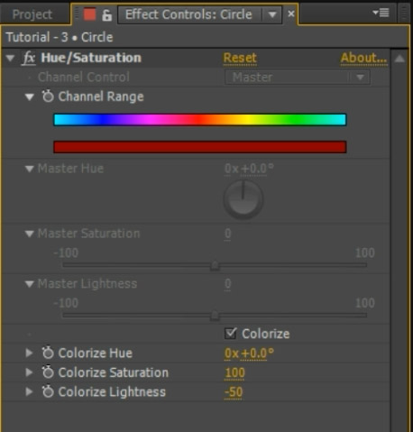Toggle the Colorize Hue stopwatch

[48, 353]
